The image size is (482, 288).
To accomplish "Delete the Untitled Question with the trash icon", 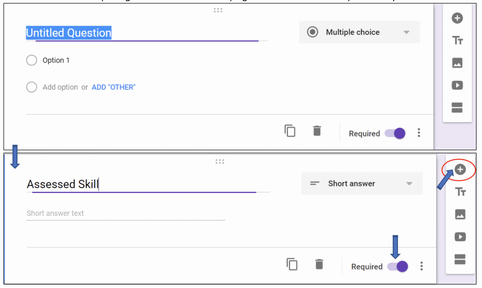I will click(x=317, y=131).
